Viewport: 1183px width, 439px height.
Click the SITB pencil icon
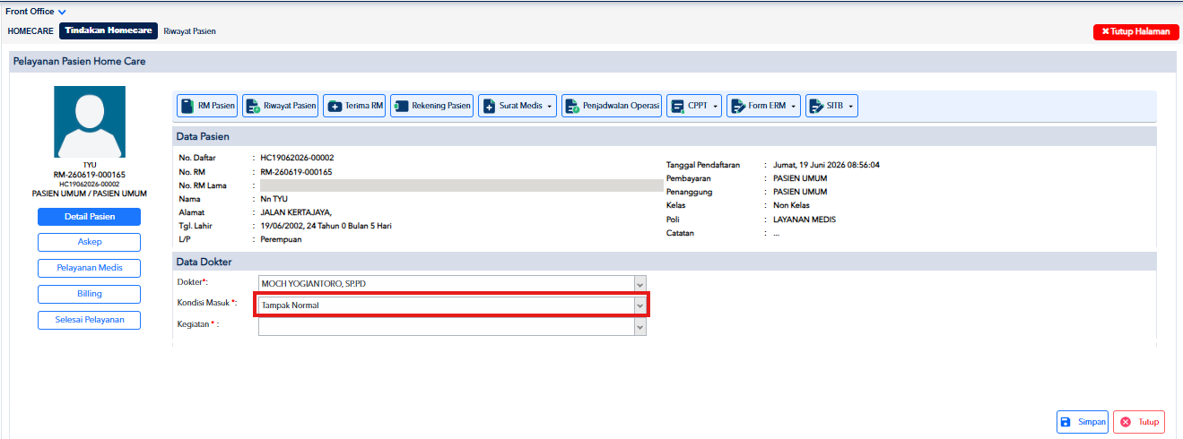pyautogui.click(x=816, y=106)
